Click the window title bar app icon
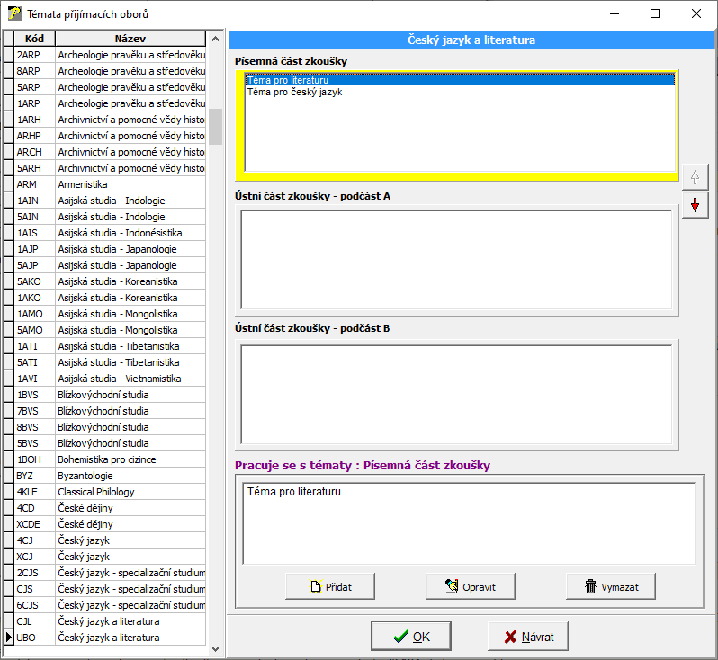This screenshot has height=660, width=718. tap(14, 13)
